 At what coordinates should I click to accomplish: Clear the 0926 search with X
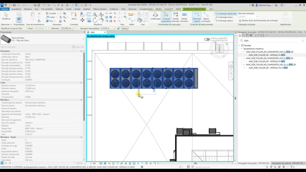[x=303, y=41]
